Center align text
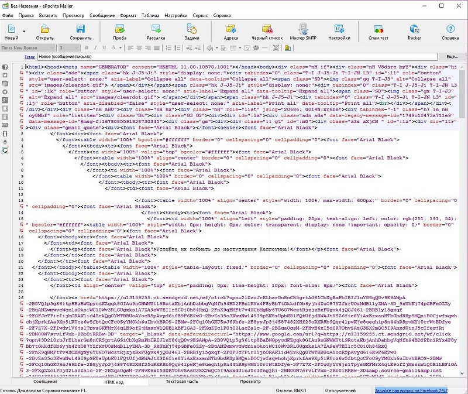The width and height of the screenshot is (468, 394). 139,48
